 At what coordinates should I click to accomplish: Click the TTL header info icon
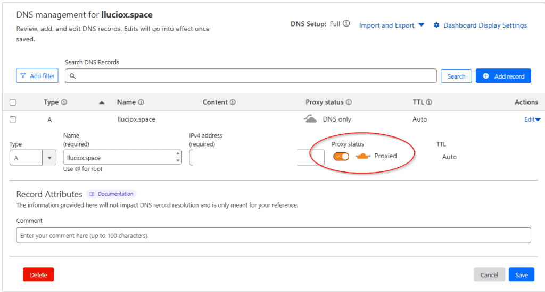pos(429,102)
